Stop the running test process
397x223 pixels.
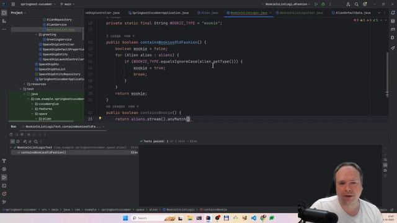tap(22, 134)
